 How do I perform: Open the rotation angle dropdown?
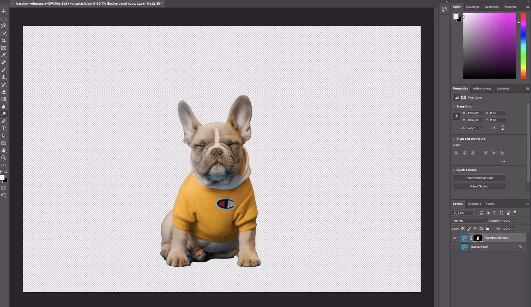[481, 128]
